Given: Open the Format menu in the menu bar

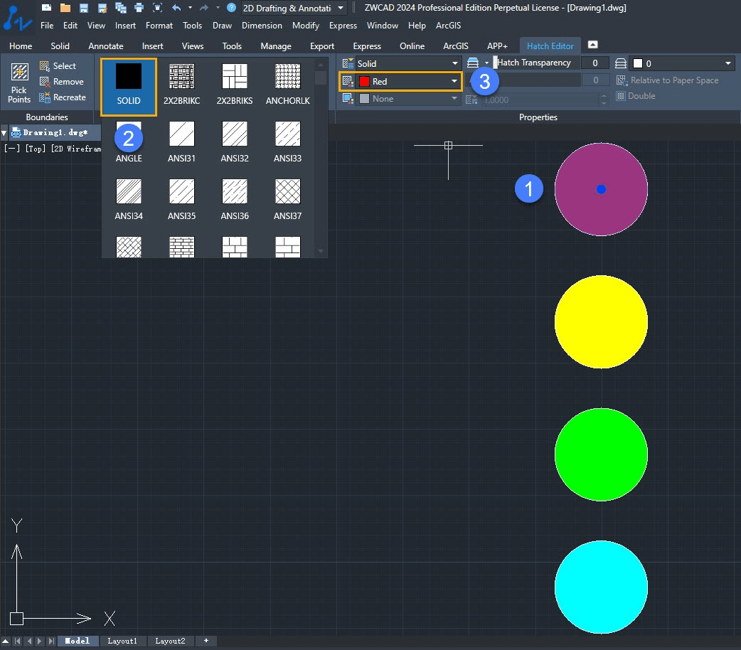Looking at the screenshot, I should [159, 26].
